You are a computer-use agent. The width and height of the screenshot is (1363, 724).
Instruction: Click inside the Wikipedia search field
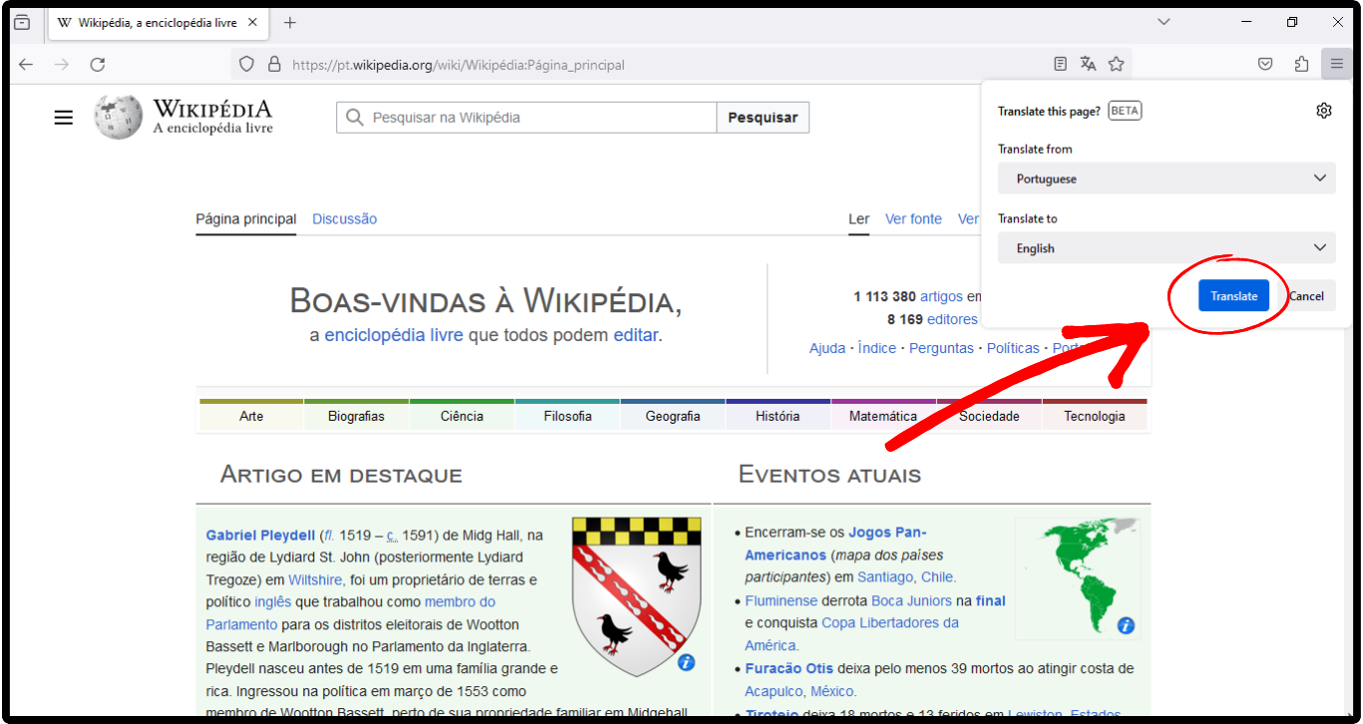click(x=526, y=117)
